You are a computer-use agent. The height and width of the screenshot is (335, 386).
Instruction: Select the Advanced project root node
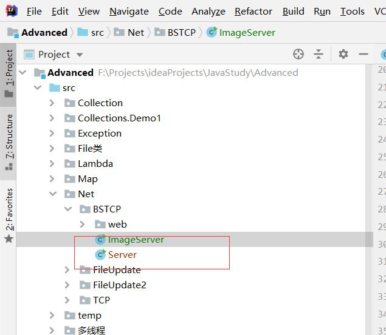[71, 72]
